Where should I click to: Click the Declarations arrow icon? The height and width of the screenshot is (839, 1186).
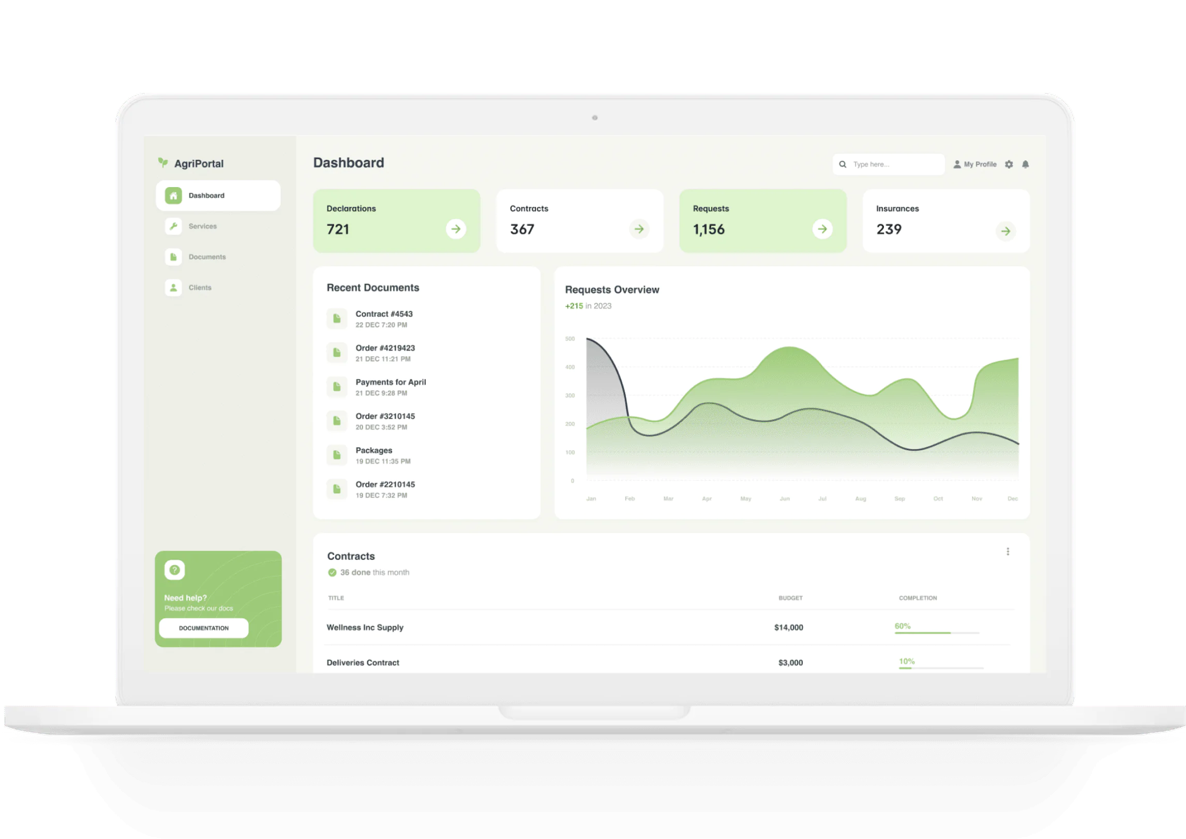click(456, 229)
